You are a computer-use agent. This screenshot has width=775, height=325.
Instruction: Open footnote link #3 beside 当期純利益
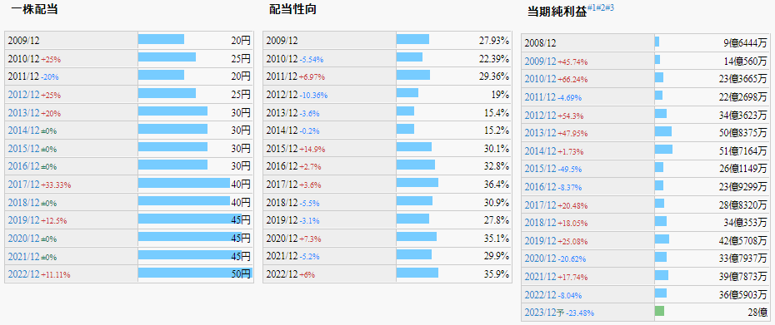609,8
